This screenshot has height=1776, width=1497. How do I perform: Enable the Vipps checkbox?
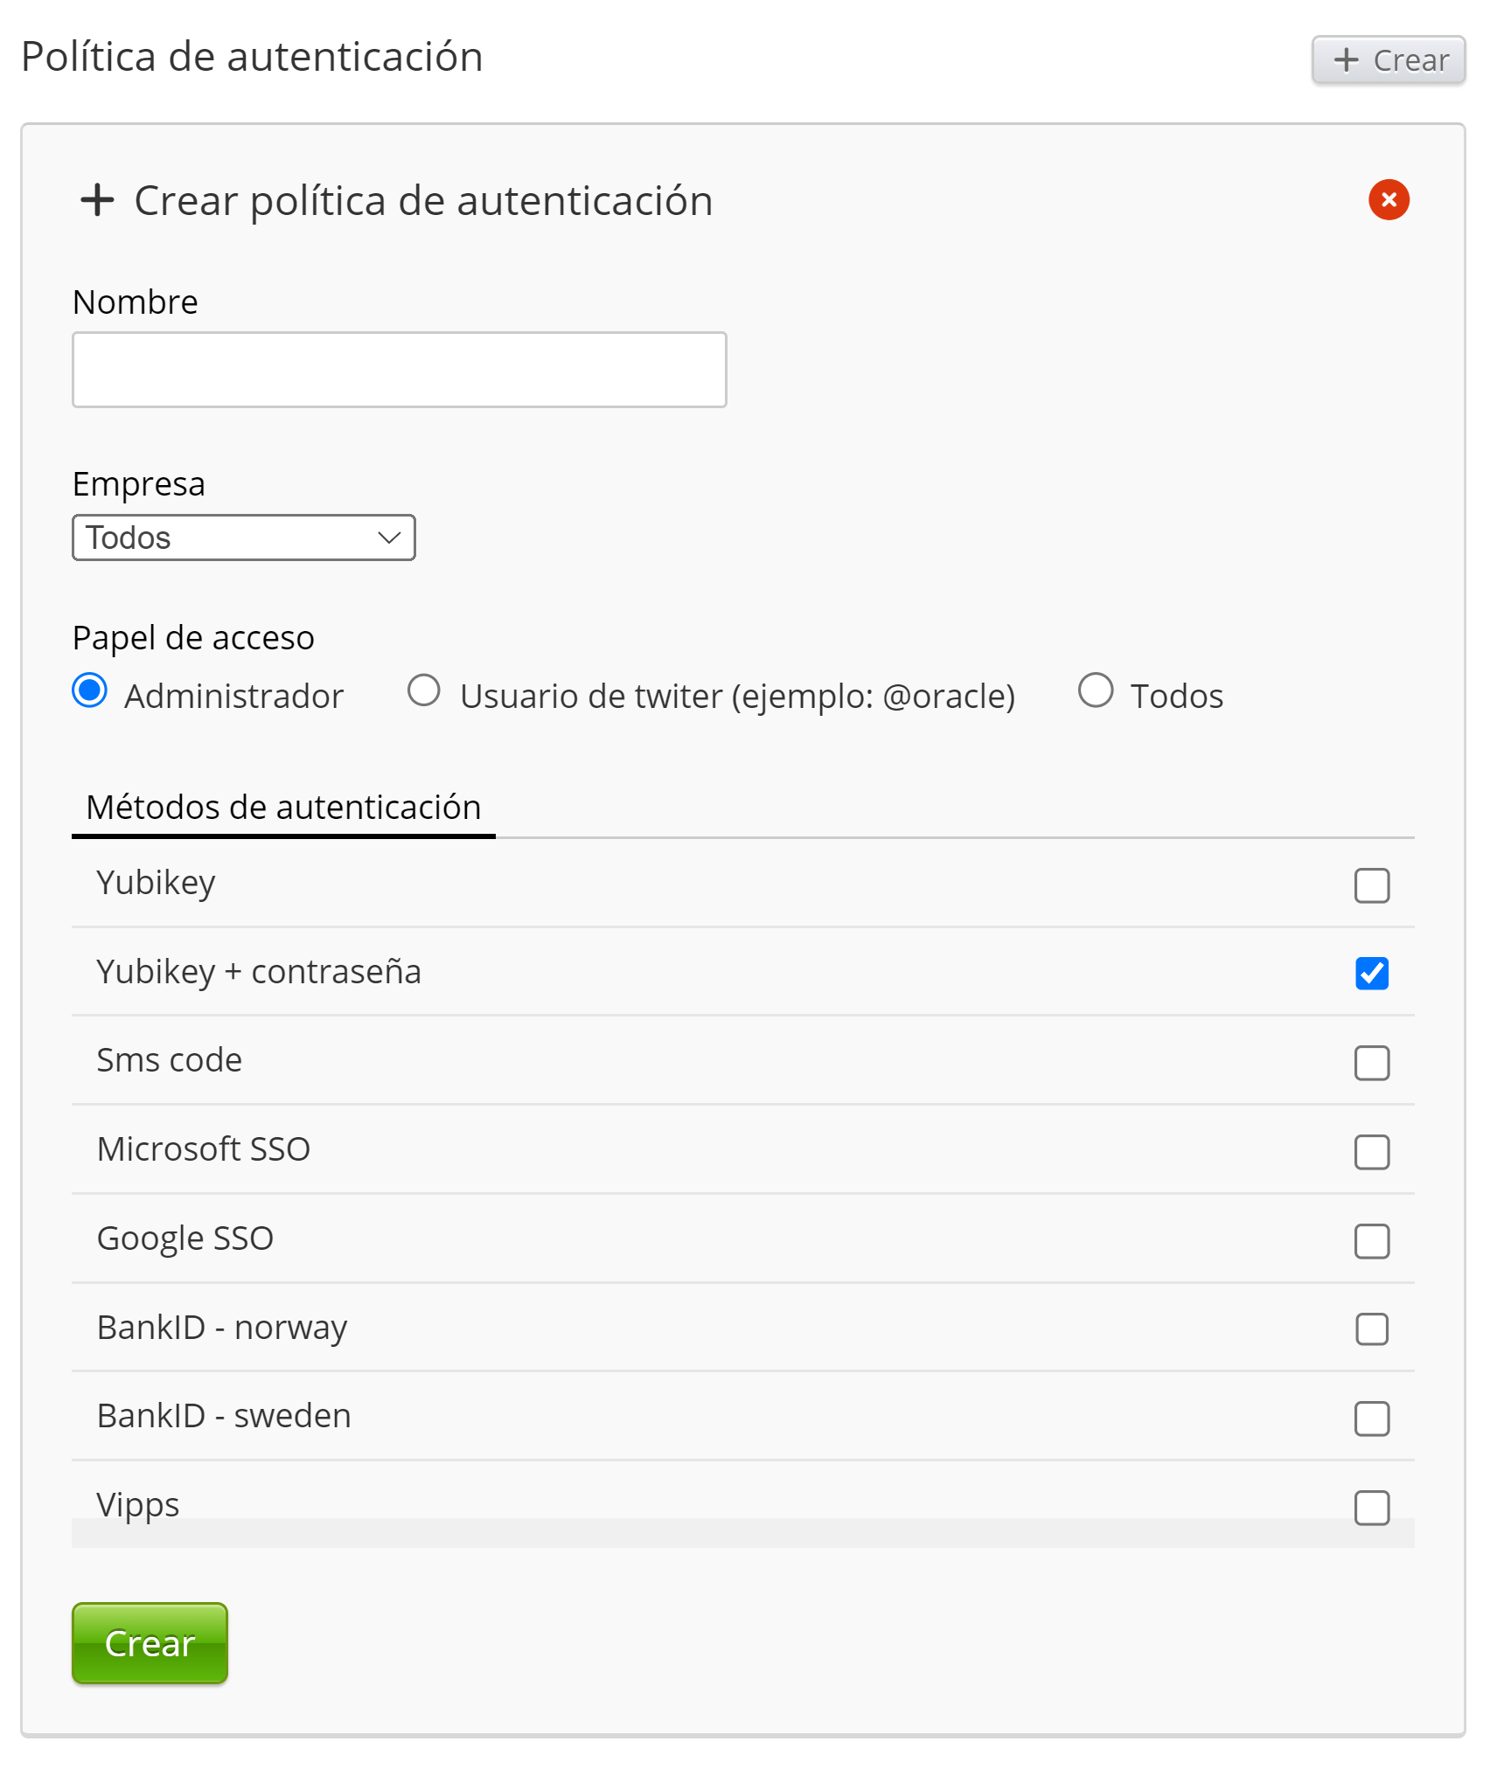1371,1508
